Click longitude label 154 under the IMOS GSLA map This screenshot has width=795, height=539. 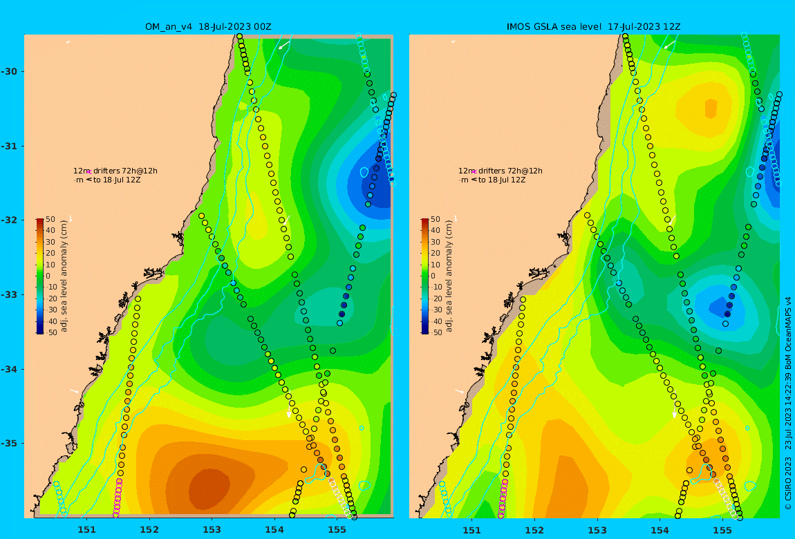click(660, 531)
